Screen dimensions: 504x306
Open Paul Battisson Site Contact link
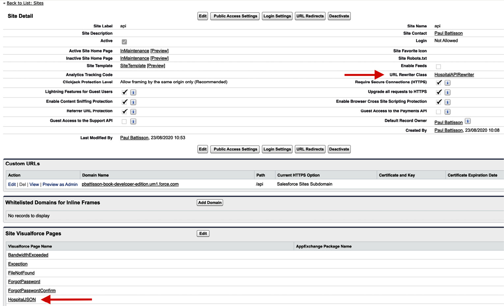(x=448, y=33)
